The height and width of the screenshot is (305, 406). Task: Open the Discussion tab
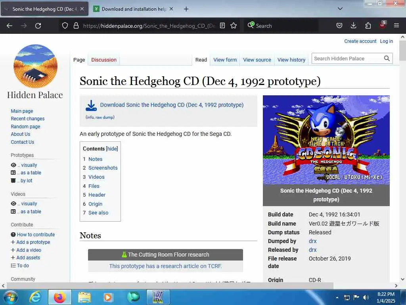[104, 60]
